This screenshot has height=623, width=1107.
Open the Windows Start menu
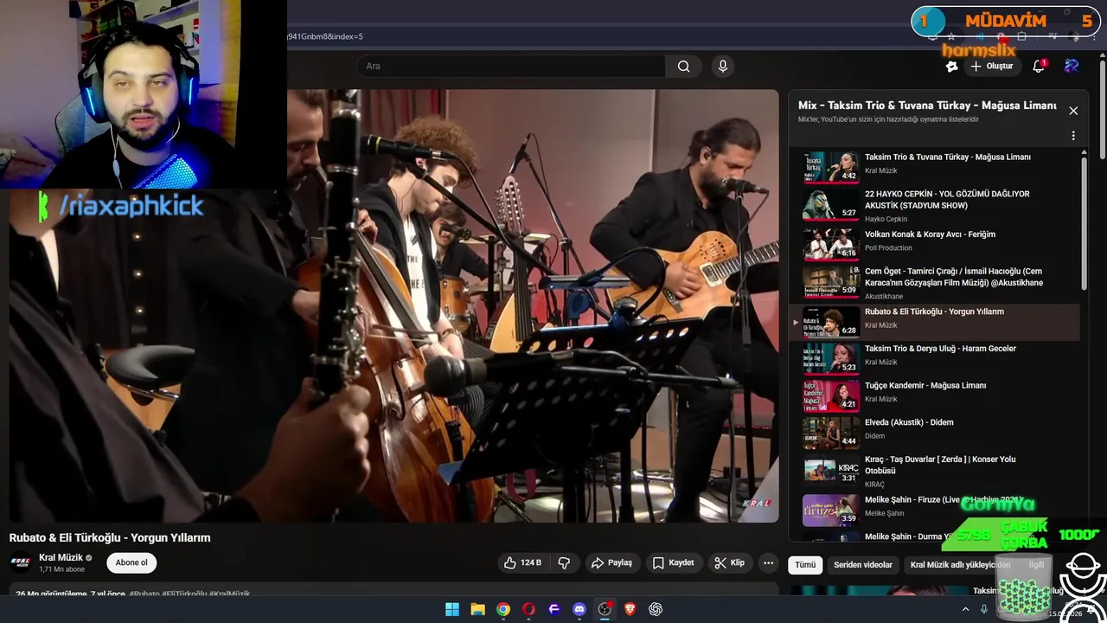(452, 609)
